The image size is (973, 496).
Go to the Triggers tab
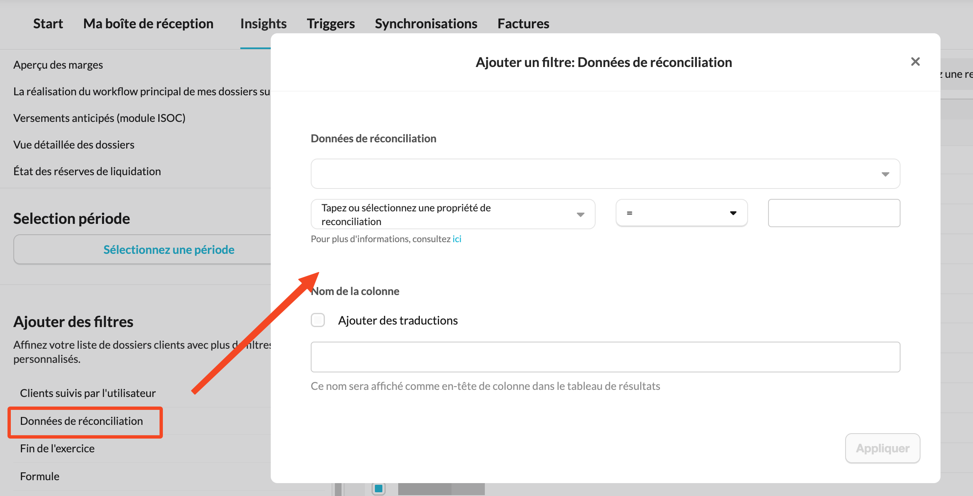tap(331, 24)
